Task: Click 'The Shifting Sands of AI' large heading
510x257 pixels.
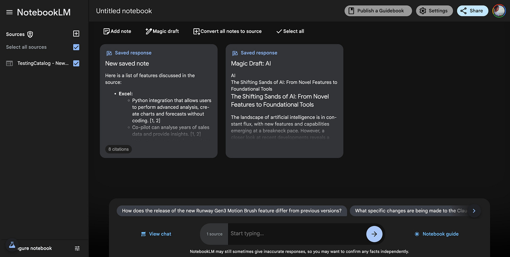Action: point(280,100)
